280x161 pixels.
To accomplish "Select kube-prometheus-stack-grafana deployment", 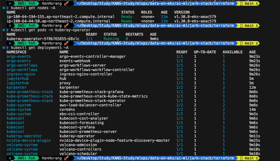I will 91,92.
